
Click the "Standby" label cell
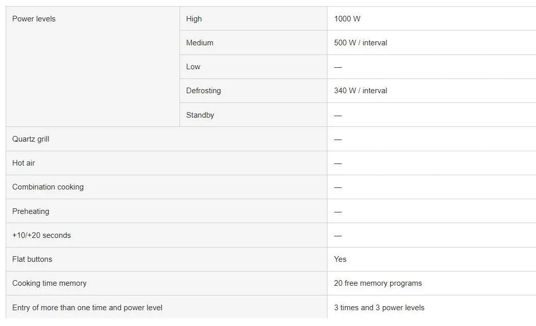tap(200, 115)
